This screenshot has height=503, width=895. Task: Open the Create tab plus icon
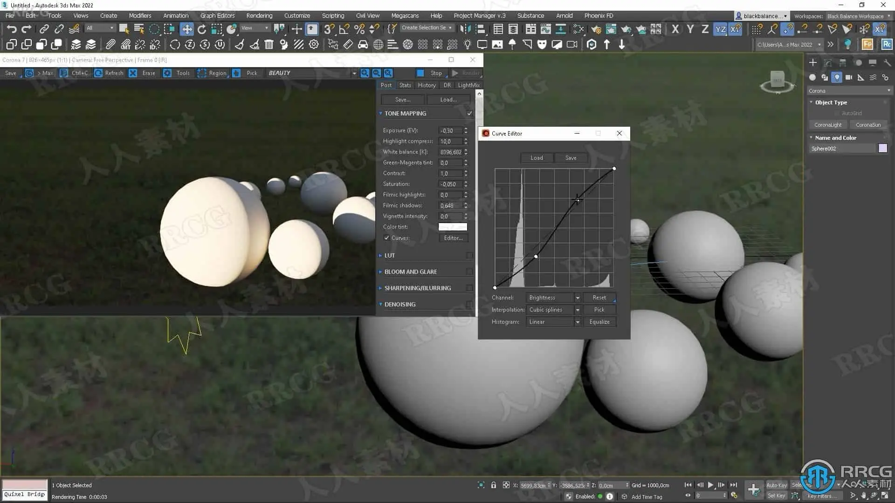(813, 62)
